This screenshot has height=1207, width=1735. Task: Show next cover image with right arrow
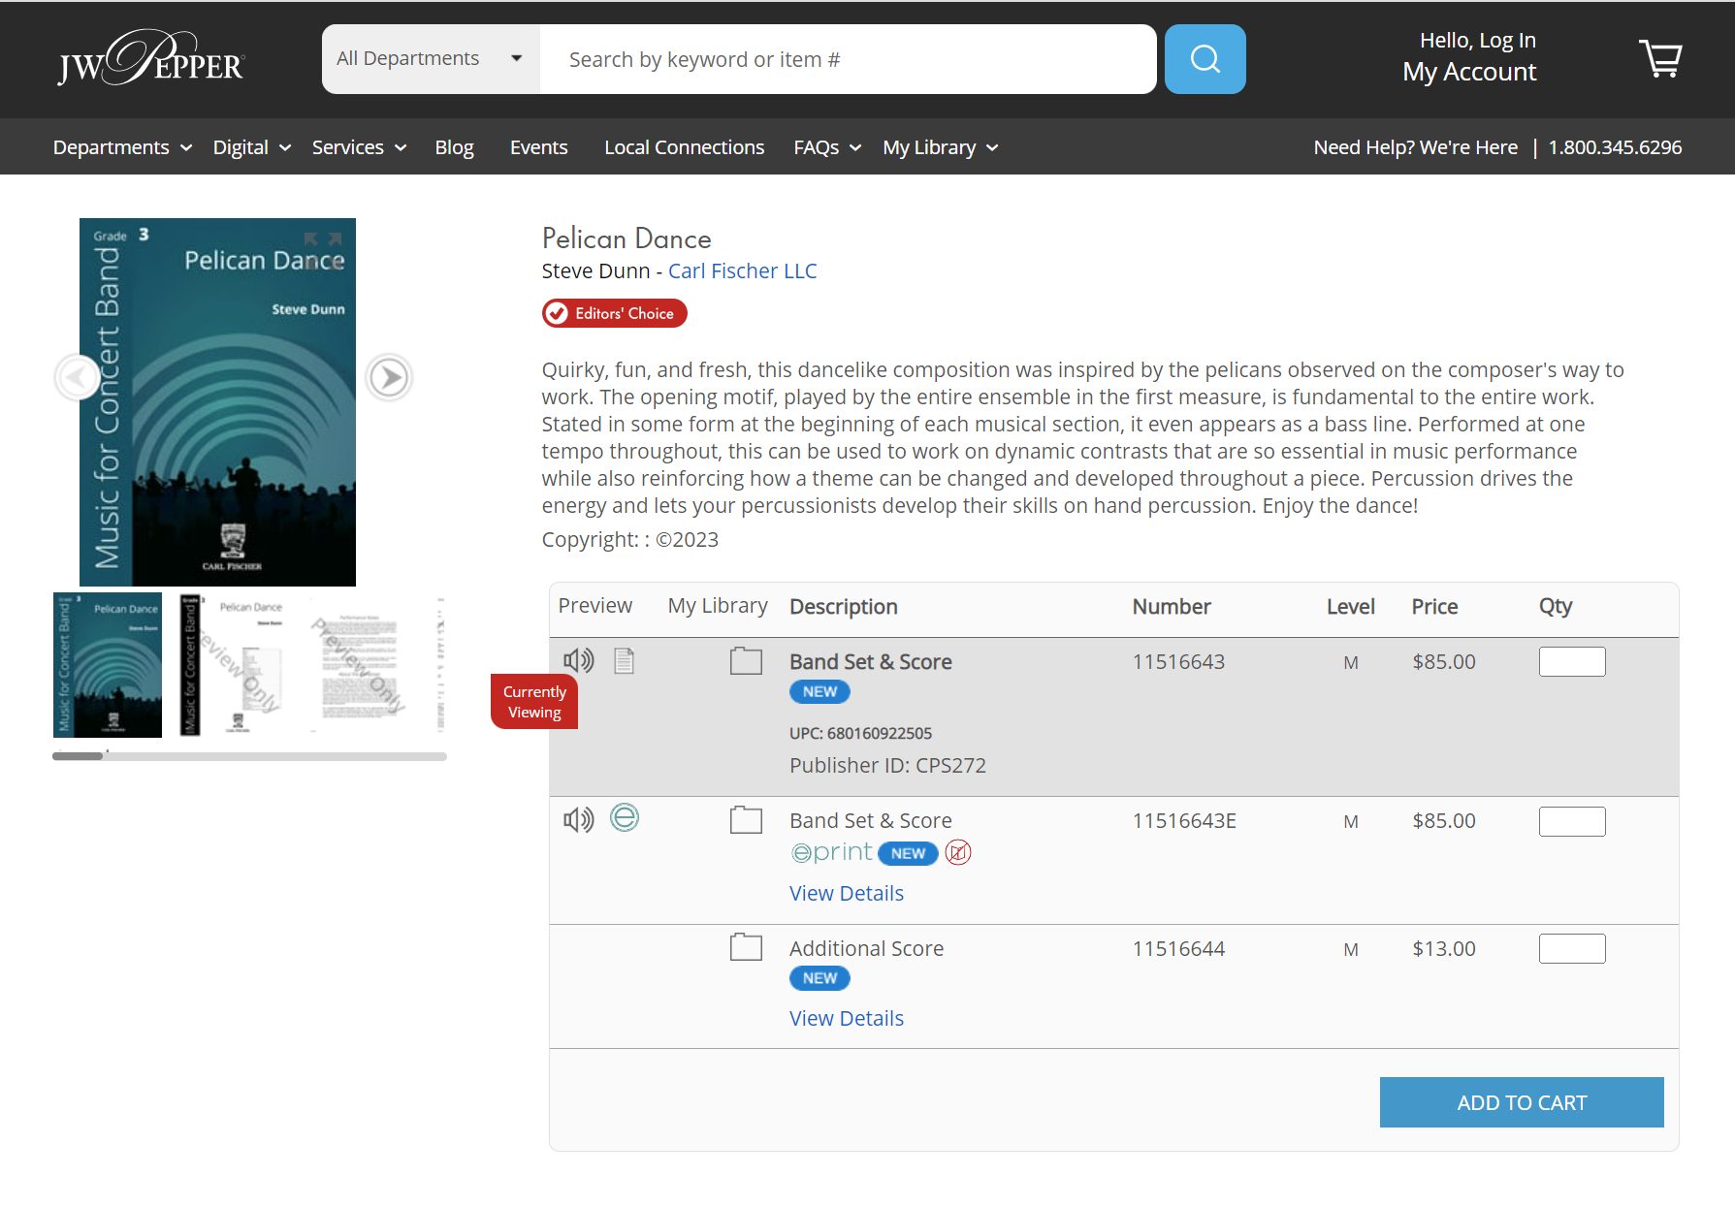(389, 377)
